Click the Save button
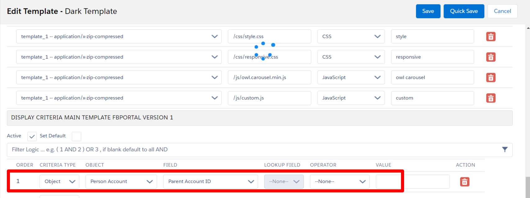The height and width of the screenshot is (198, 530). tap(428, 11)
